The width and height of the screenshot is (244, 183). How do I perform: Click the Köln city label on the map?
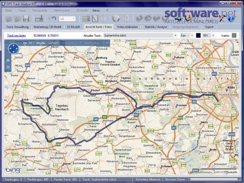point(231,87)
